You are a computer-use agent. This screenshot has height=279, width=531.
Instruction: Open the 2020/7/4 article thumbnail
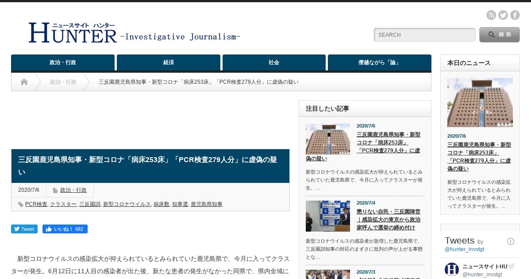coord(328,216)
